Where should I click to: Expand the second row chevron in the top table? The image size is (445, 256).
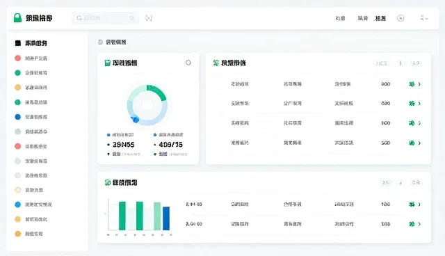[419, 104]
